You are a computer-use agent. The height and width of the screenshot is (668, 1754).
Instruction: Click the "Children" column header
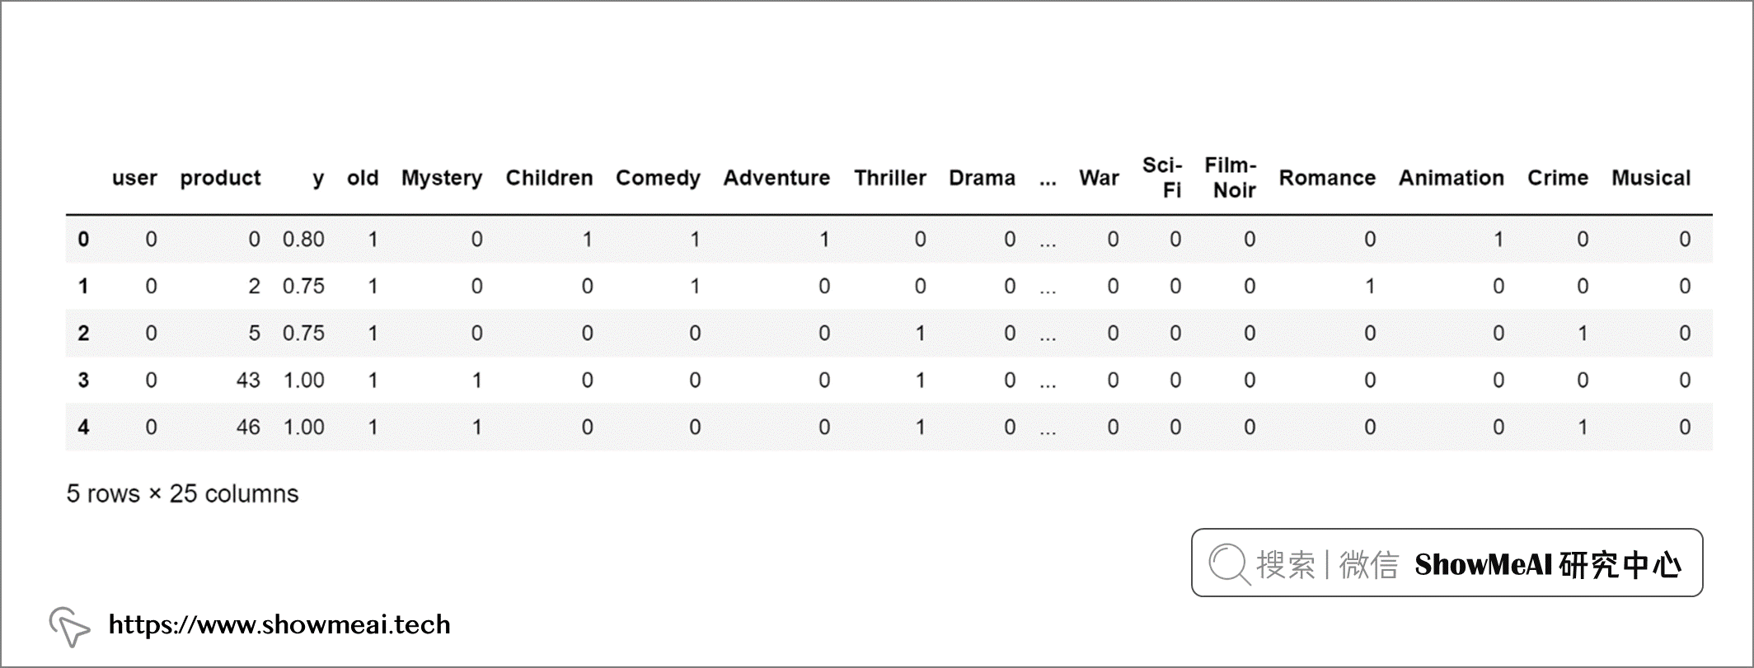tap(549, 178)
